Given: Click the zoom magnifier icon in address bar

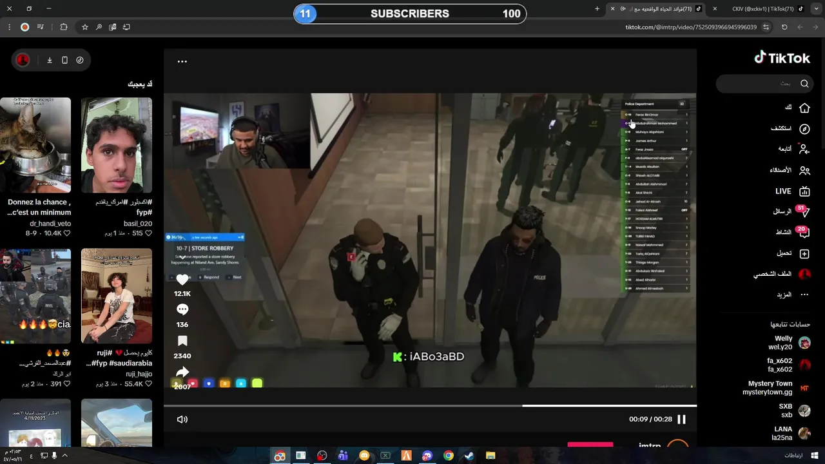Looking at the screenshot, I should (x=99, y=27).
